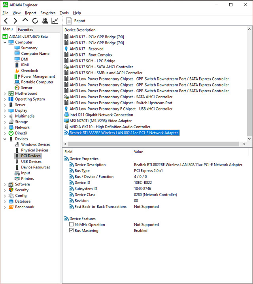
Task: Click the Multimedia speaker icon
Action: pos(11,116)
